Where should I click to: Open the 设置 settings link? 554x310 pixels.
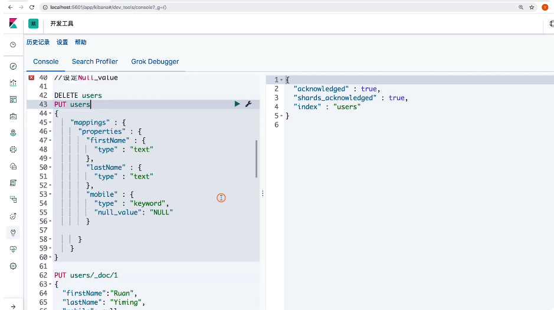(62, 42)
